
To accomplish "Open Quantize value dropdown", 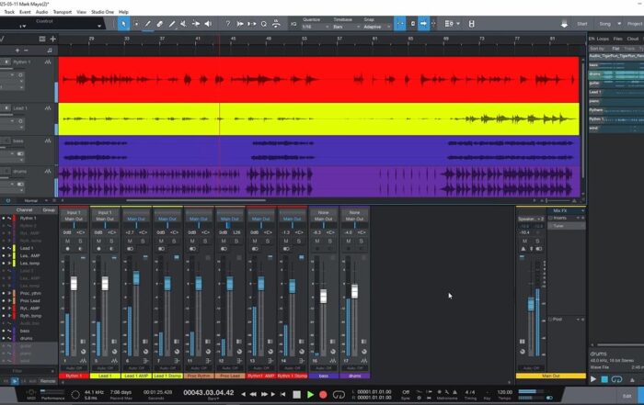I will click(x=316, y=27).
